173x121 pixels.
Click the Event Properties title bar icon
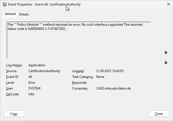(5, 4)
